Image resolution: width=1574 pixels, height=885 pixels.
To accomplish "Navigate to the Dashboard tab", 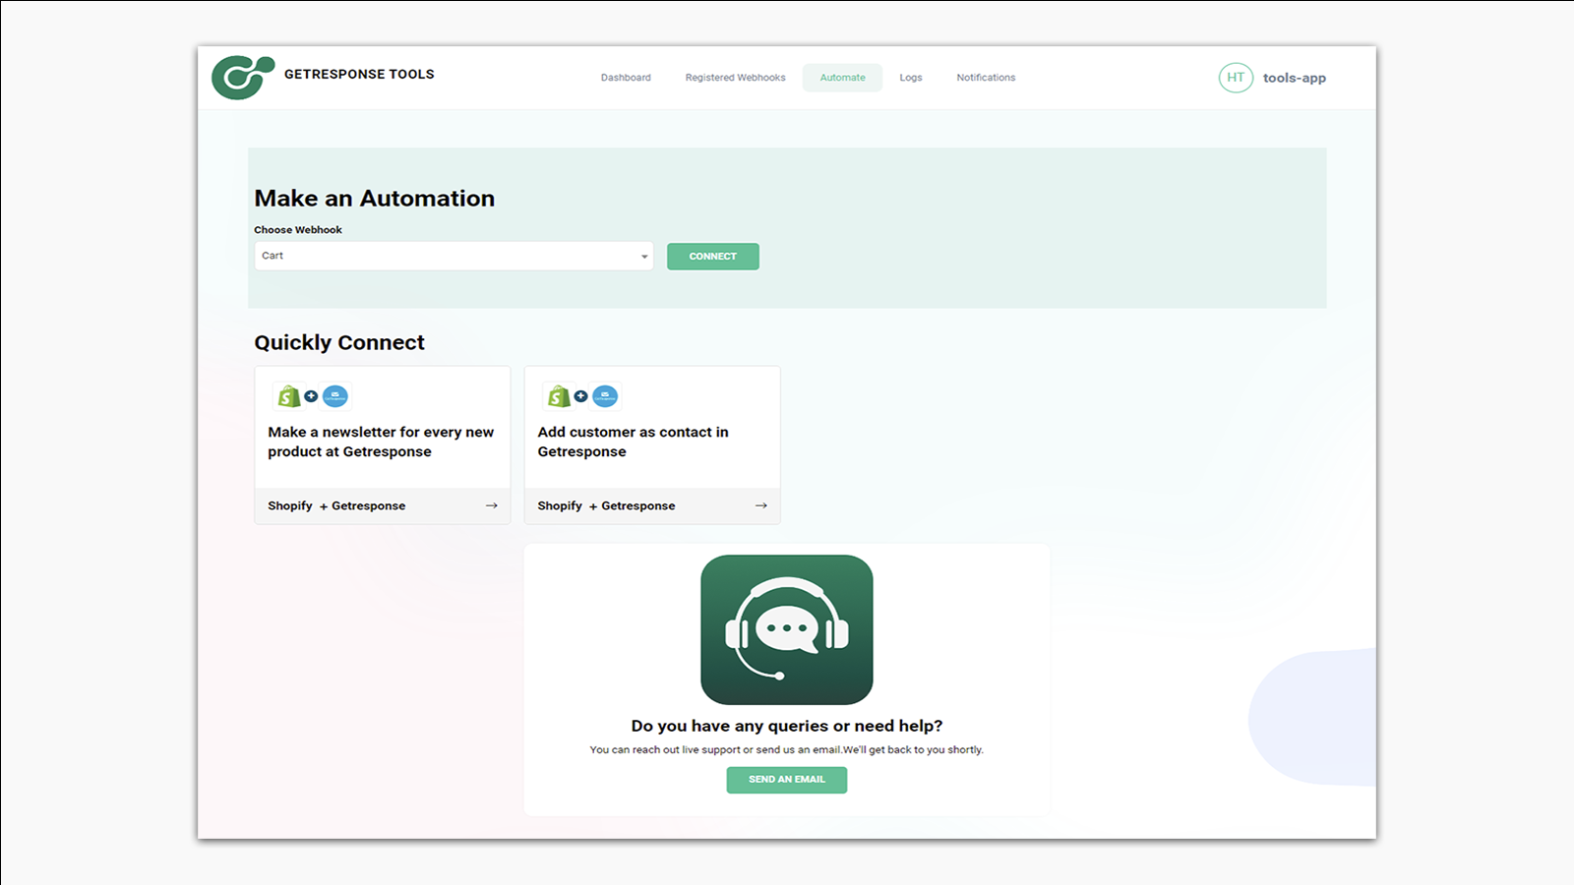I will tap(626, 78).
